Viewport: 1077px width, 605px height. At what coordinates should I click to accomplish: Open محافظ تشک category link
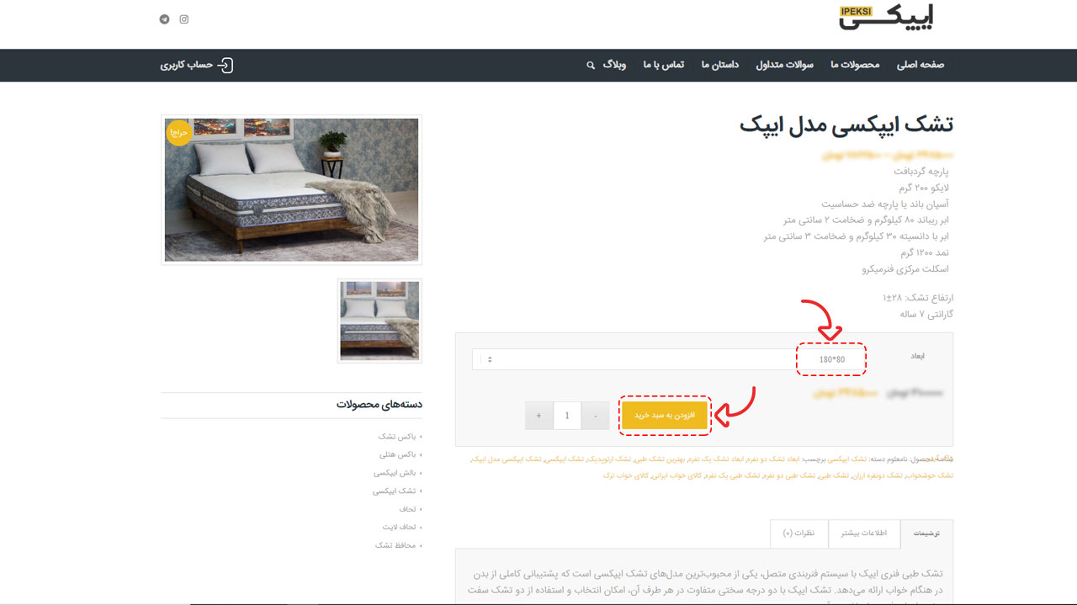point(396,545)
